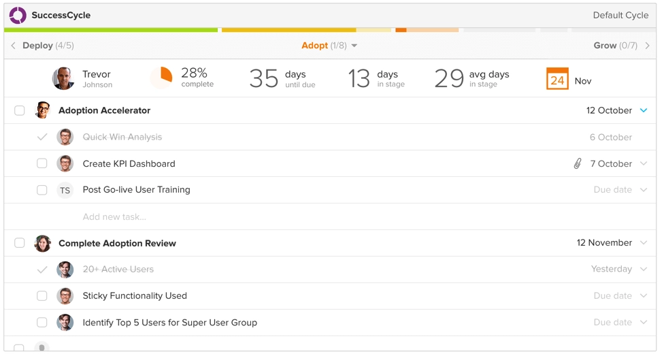Click the green Deploy progress bar segment
This screenshot has height=356, width=664.
(112, 30)
